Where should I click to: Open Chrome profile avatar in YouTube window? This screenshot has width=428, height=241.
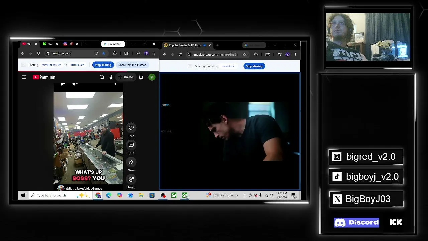tap(146, 53)
